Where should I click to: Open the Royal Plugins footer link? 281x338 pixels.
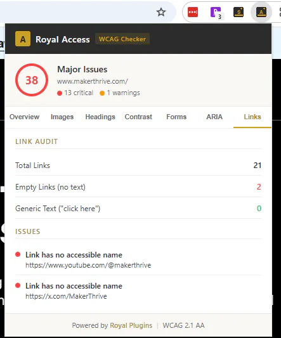[x=131, y=325]
